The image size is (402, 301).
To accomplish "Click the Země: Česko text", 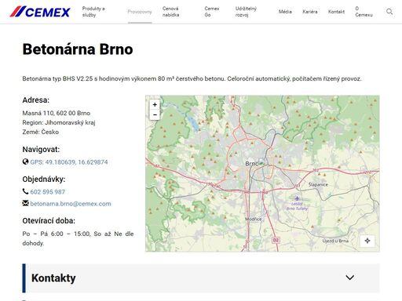I will click(x=41, y=132).
